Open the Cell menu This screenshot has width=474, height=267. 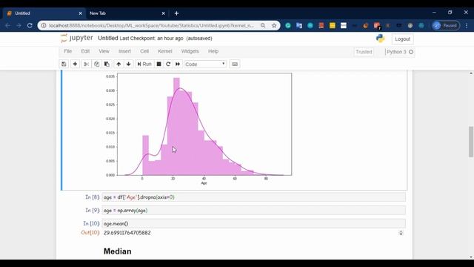click(144, 51)
